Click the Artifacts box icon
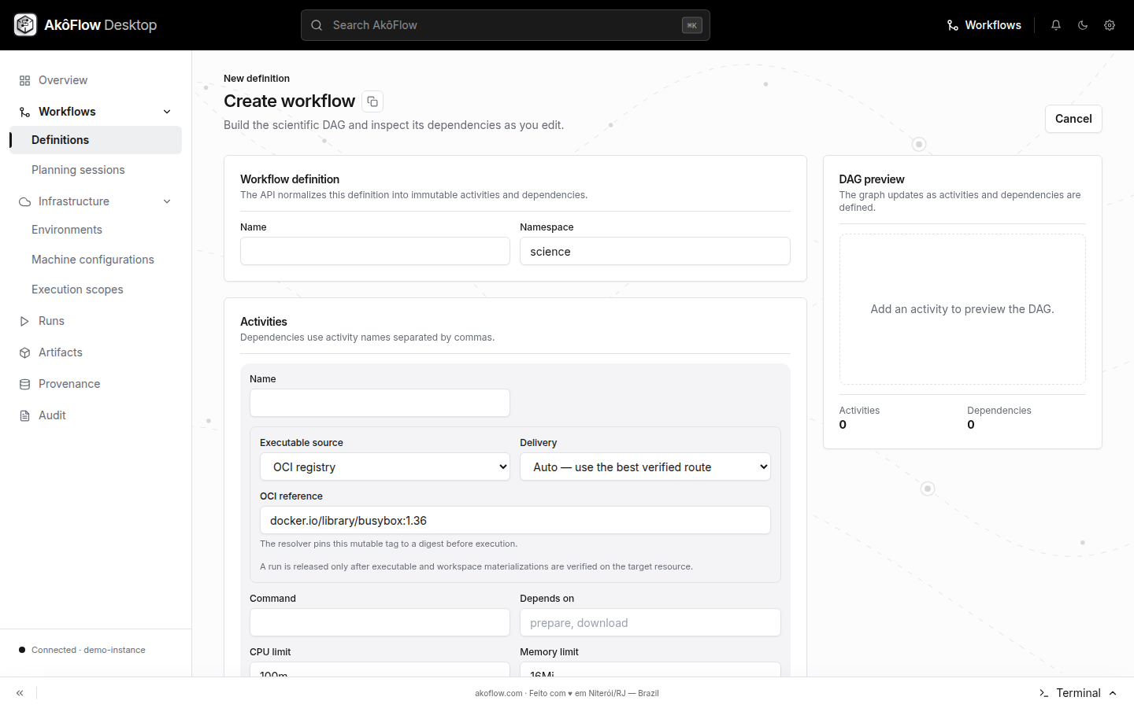 [24, 352]
